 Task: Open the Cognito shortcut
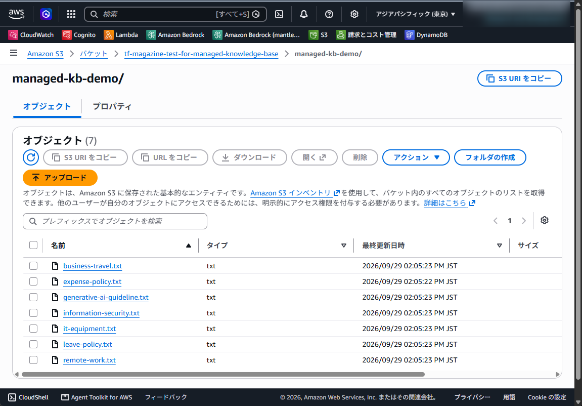79,35
